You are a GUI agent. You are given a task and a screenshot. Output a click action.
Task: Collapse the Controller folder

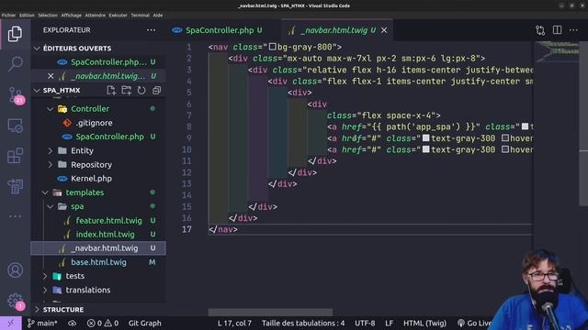[51, 109]
